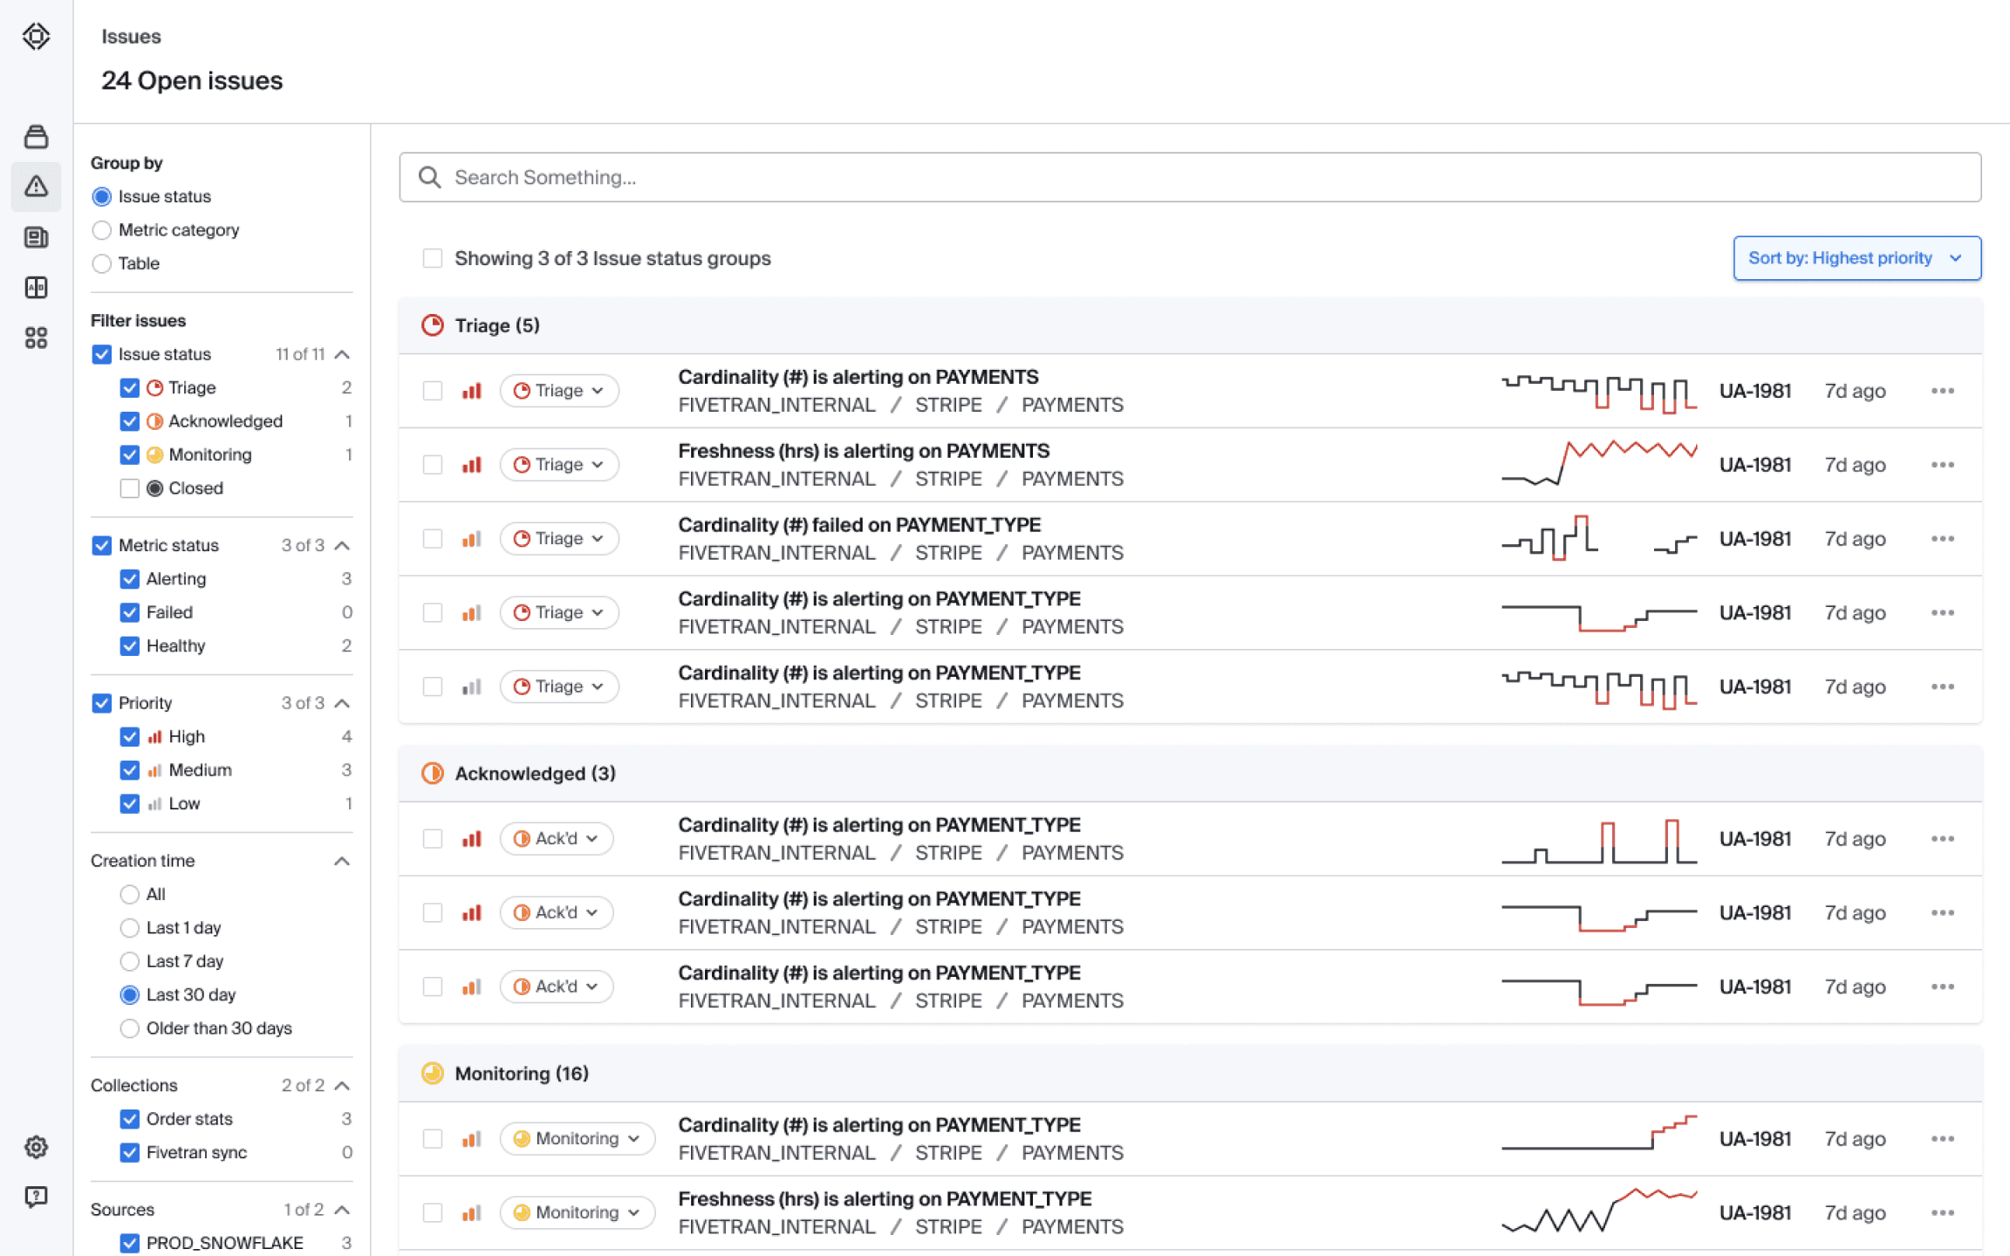Uncheck the Healthy metric status filter
The image size is (2010, 1256).
pyautogui.click(x=129, y=646)
